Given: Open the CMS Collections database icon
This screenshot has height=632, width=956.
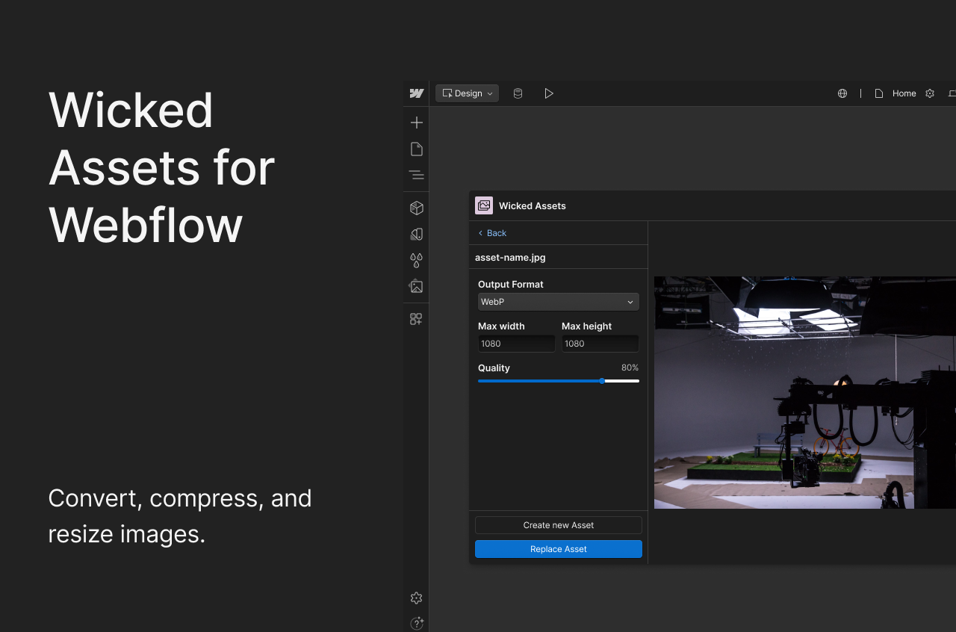Looking at the screenshot, I should [x=518, y=93].
